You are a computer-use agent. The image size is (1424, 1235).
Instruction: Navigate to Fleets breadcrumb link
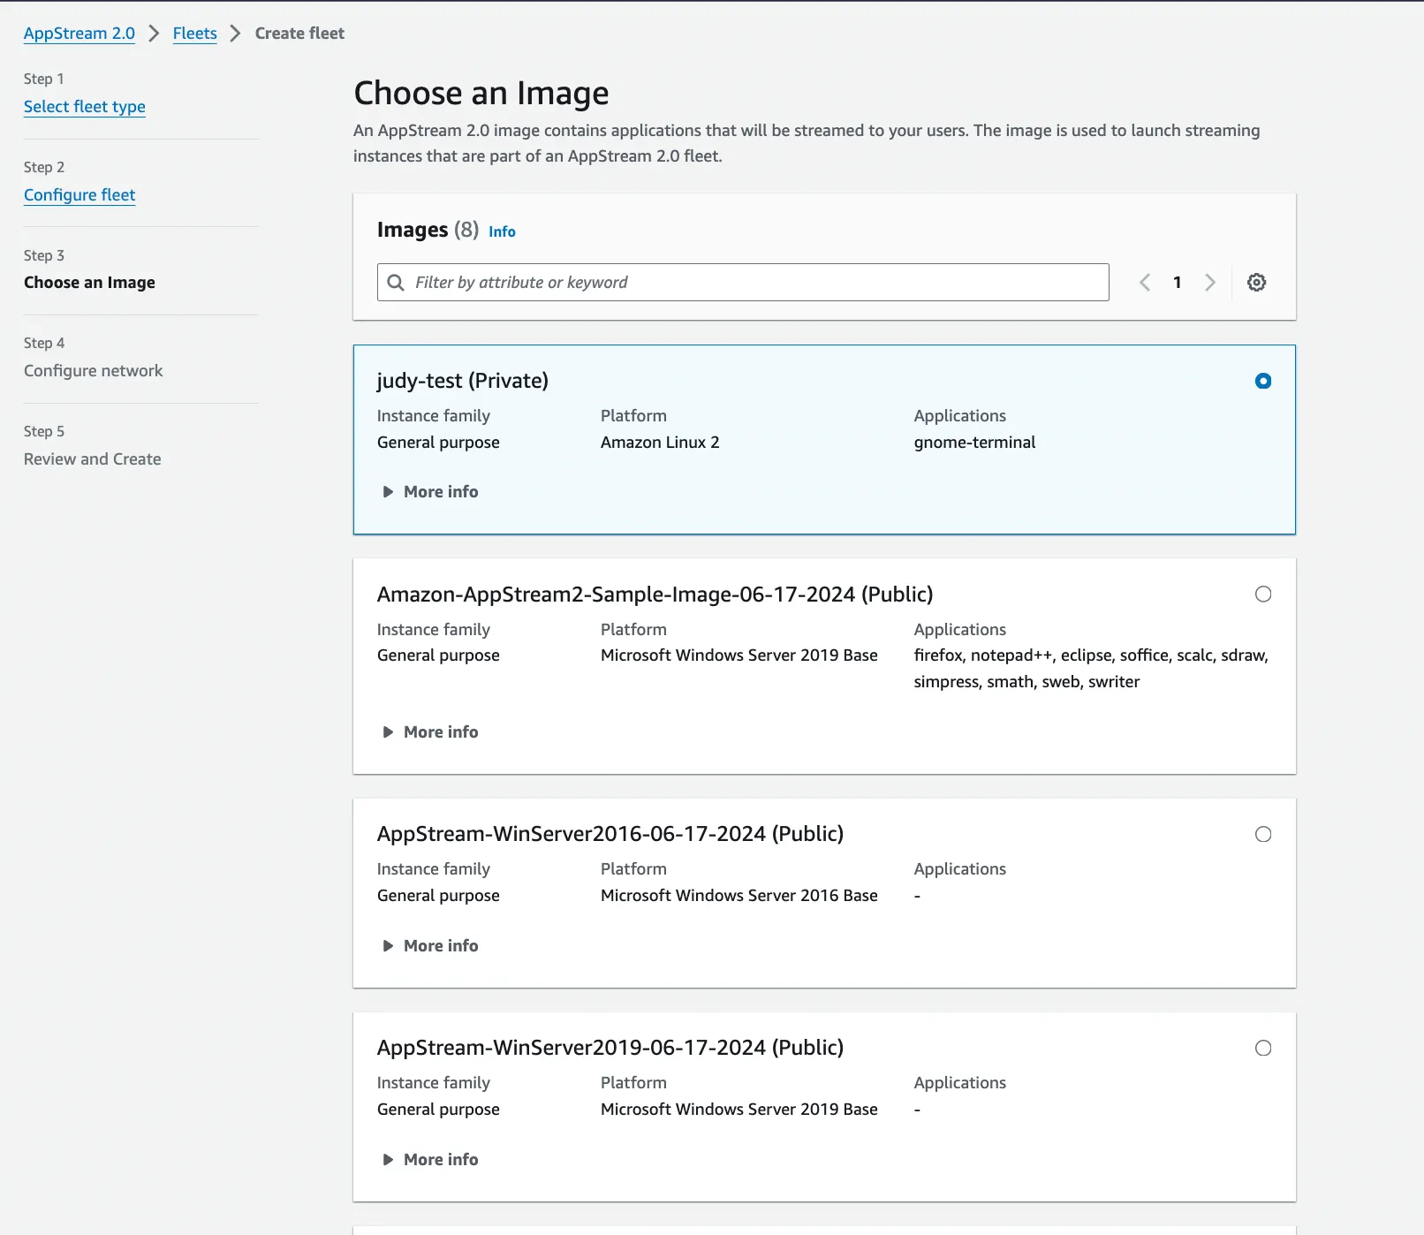(x=195, y=34)
